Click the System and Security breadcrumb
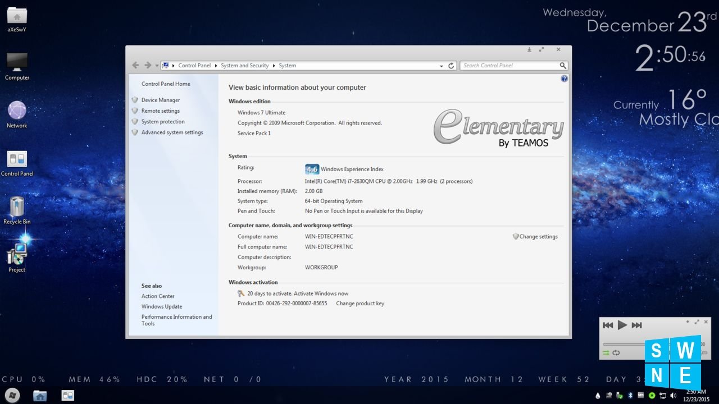The image size is (719, 404). pyautogui.click(x=245, y=66)
